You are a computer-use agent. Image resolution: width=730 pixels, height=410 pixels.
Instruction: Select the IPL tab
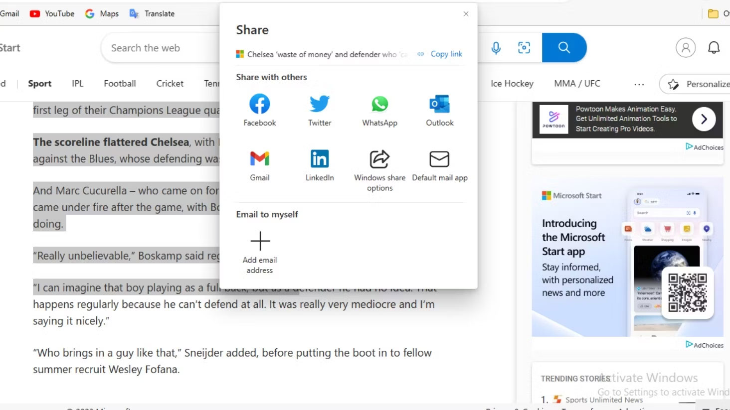77,84
